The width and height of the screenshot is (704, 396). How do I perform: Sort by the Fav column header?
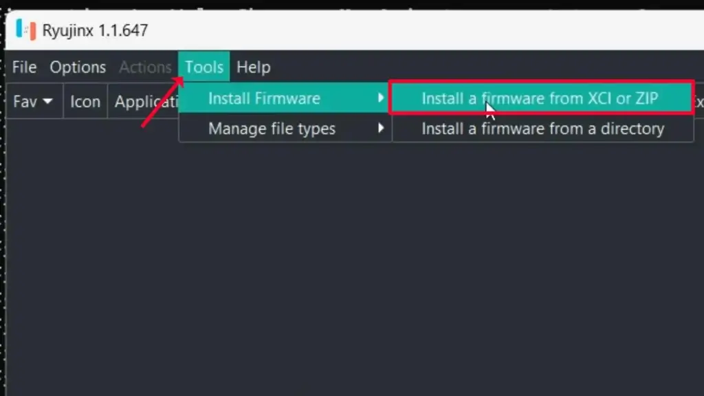pyautogui.click(x=34, y=102)
